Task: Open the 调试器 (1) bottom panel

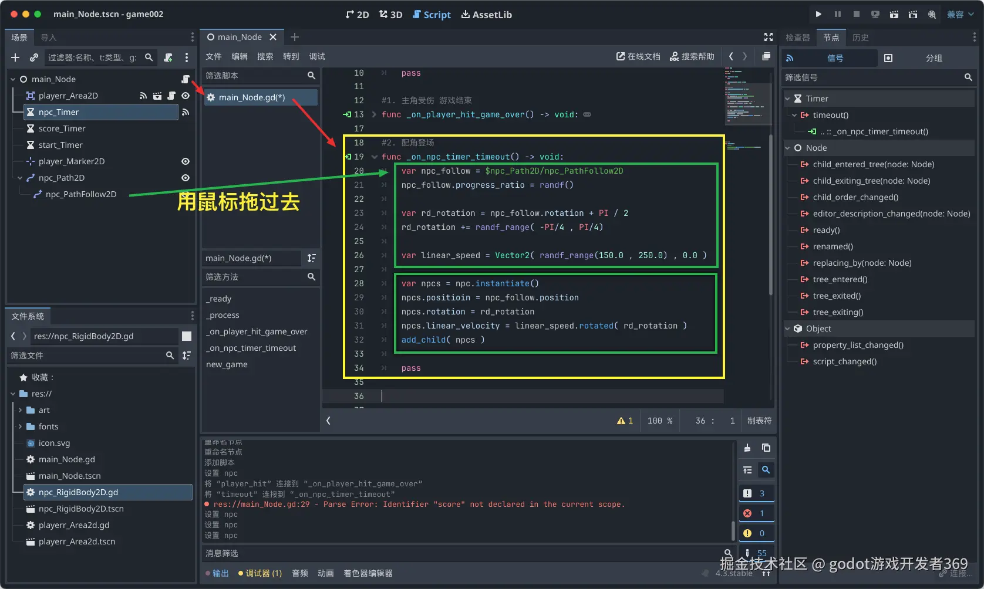Action: click(260, 573)
